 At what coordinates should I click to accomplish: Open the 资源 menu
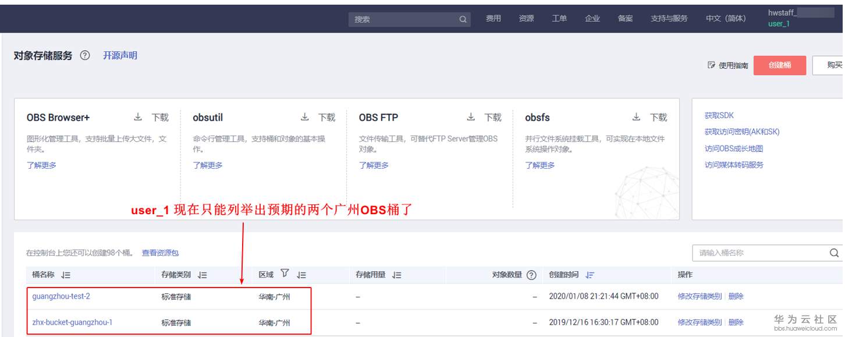coord(526,19)
